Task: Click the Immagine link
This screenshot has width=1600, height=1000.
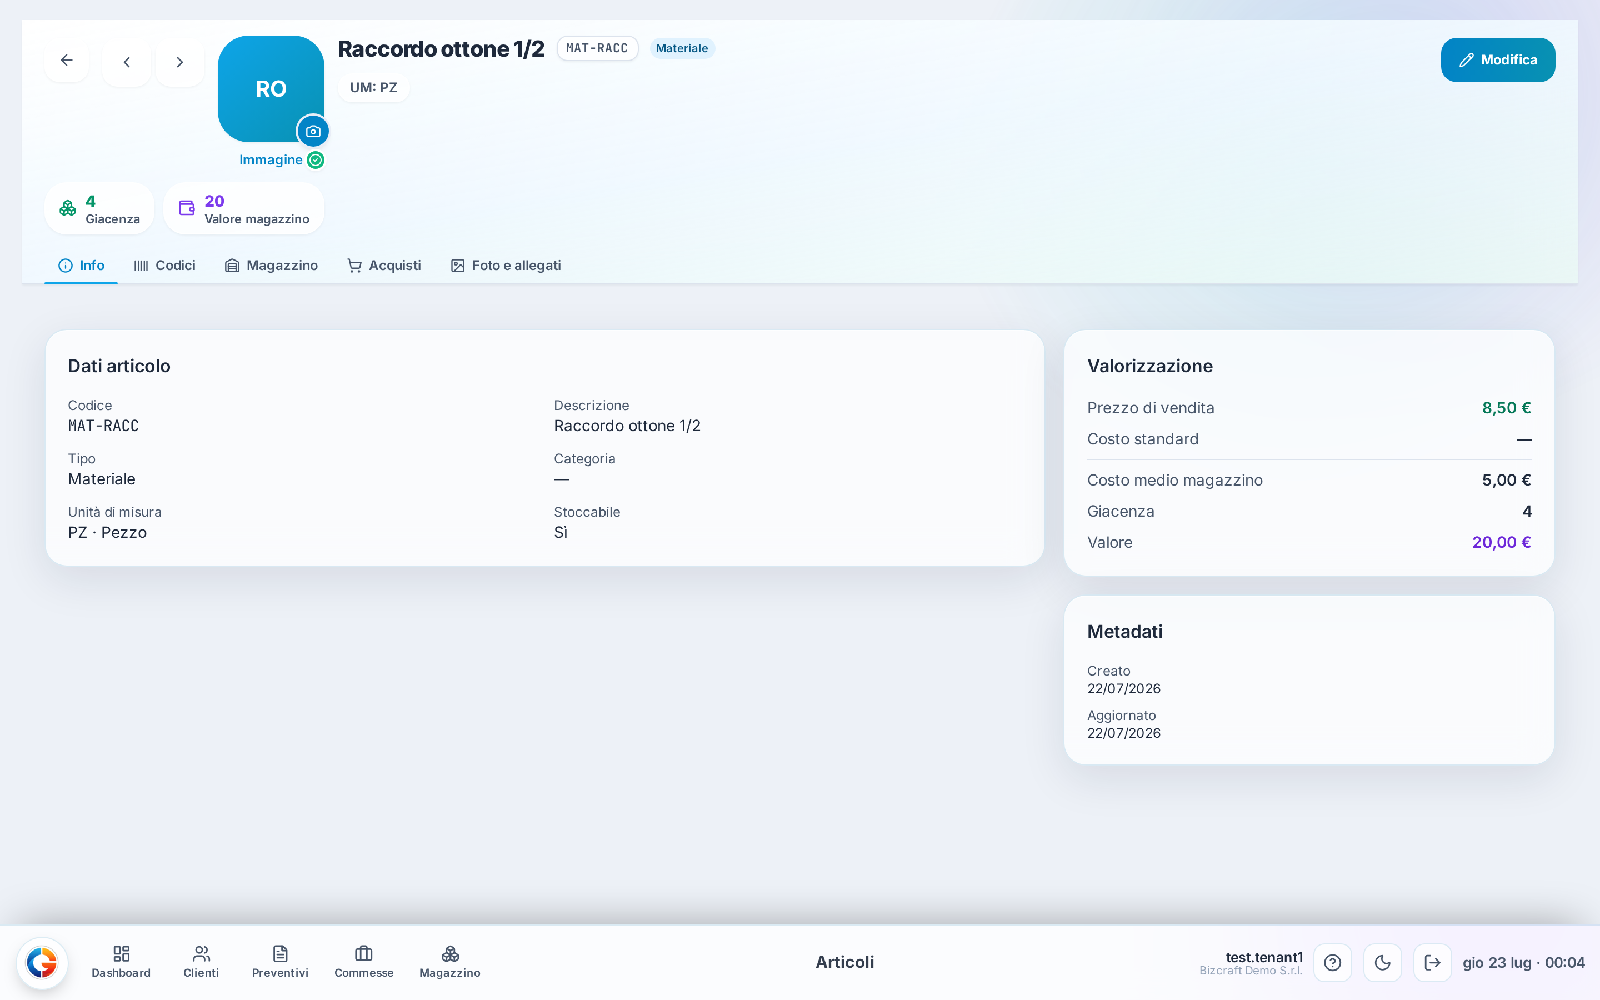Action: 271,160
